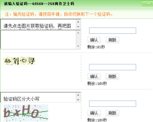Click down arrow in 验证码区分大小写 box
The image size is (153, 122).
(x=78, y=100)
